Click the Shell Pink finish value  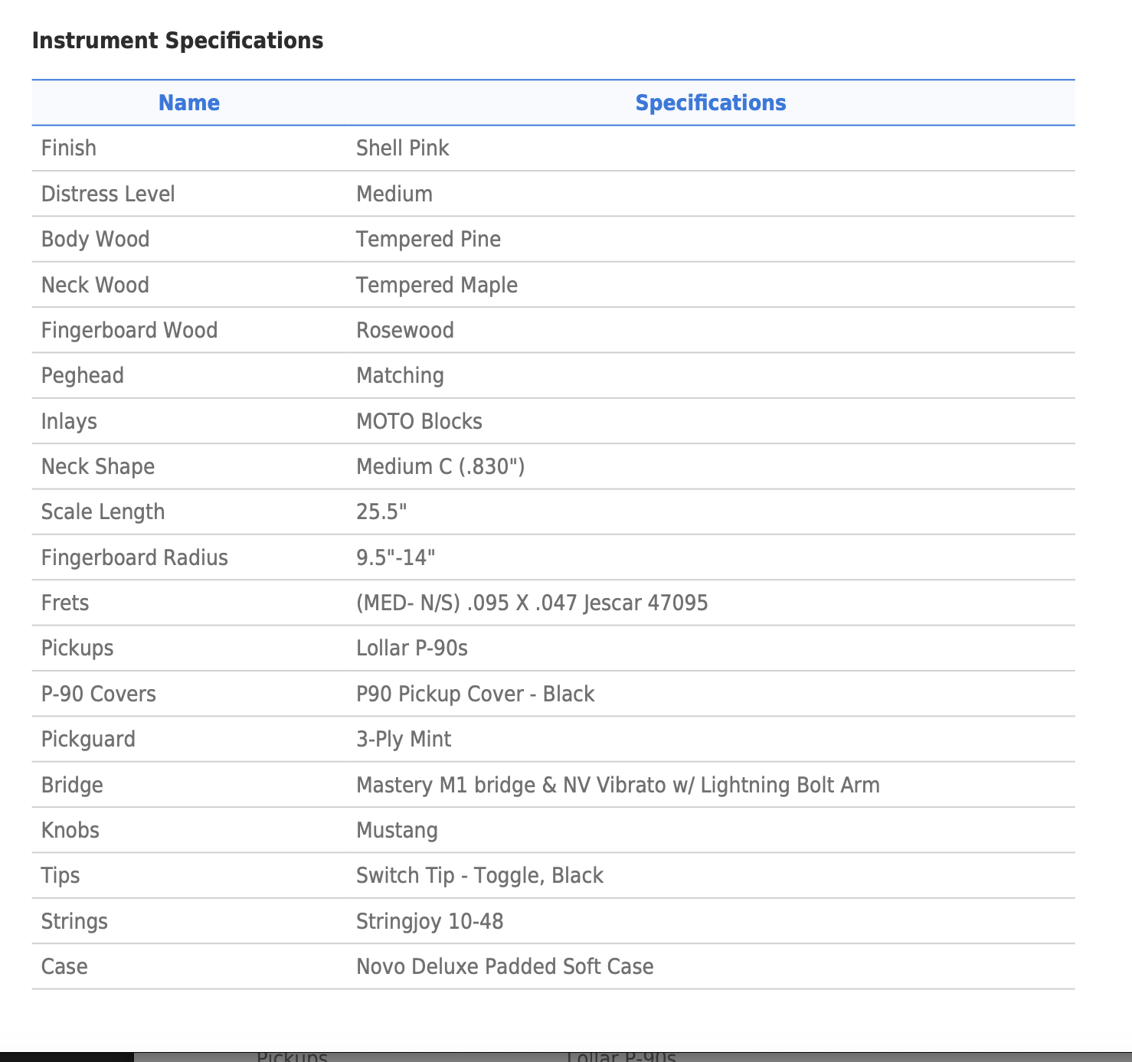tap(403, 148)
